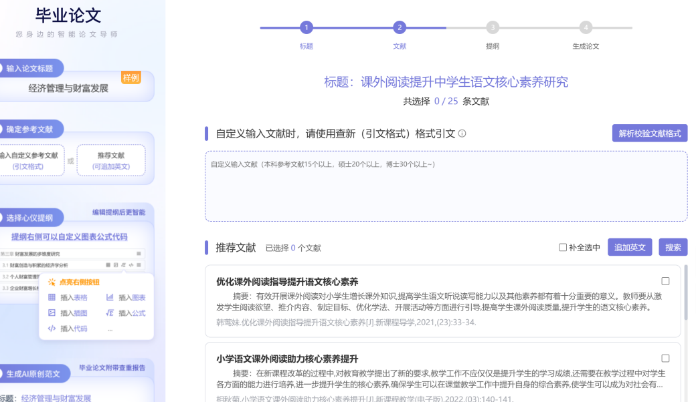
Task: Select the 推荐文献 option card
Action: click(110, 160)
